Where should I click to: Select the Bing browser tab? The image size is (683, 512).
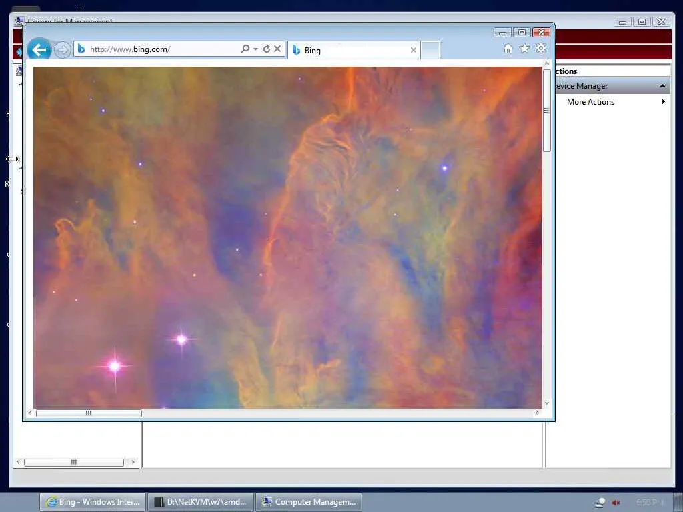(354, 50)
